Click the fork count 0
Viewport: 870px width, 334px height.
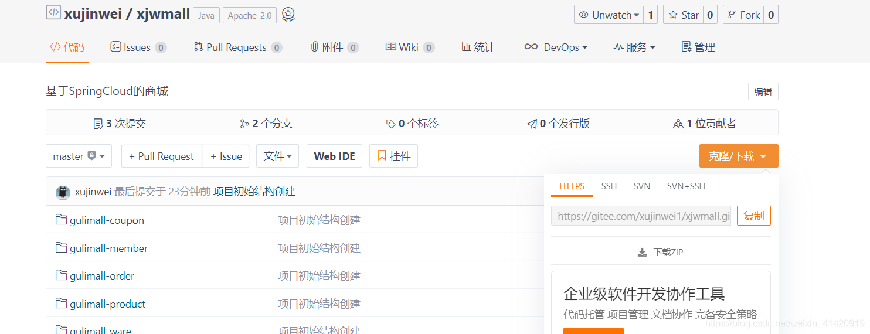[771, 15]
